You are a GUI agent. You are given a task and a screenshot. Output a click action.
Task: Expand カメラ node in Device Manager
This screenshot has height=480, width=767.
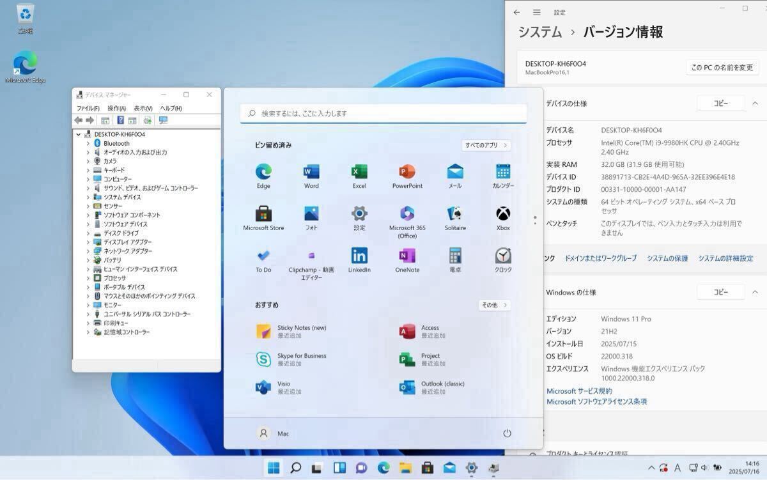click(x=88, y=161)
